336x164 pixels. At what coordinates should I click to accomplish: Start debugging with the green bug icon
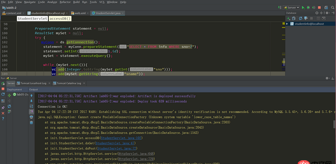(308, 8)
